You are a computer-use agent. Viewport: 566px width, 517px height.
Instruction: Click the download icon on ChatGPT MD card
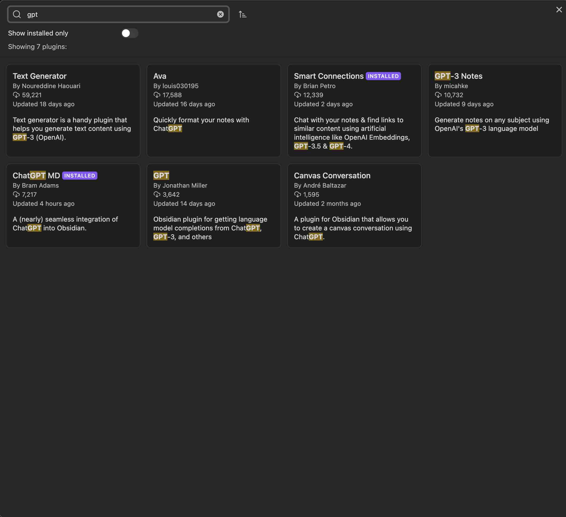[x=16, y=195]
